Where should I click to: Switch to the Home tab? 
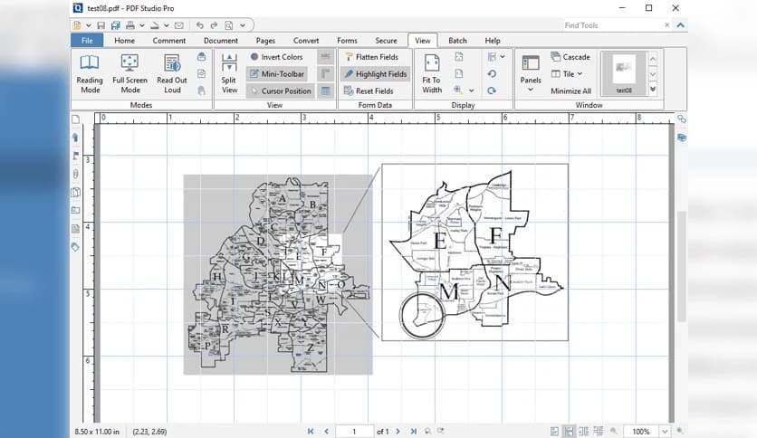click(x=125, y=41)
